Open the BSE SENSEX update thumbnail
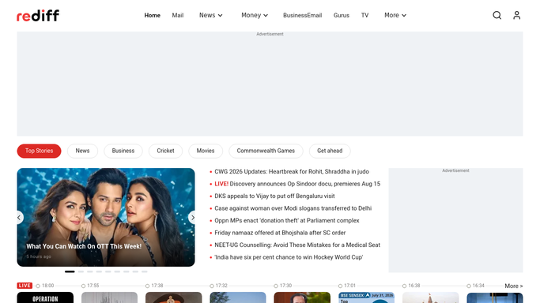This screenshot has width=540, height=303. [366, 297]
